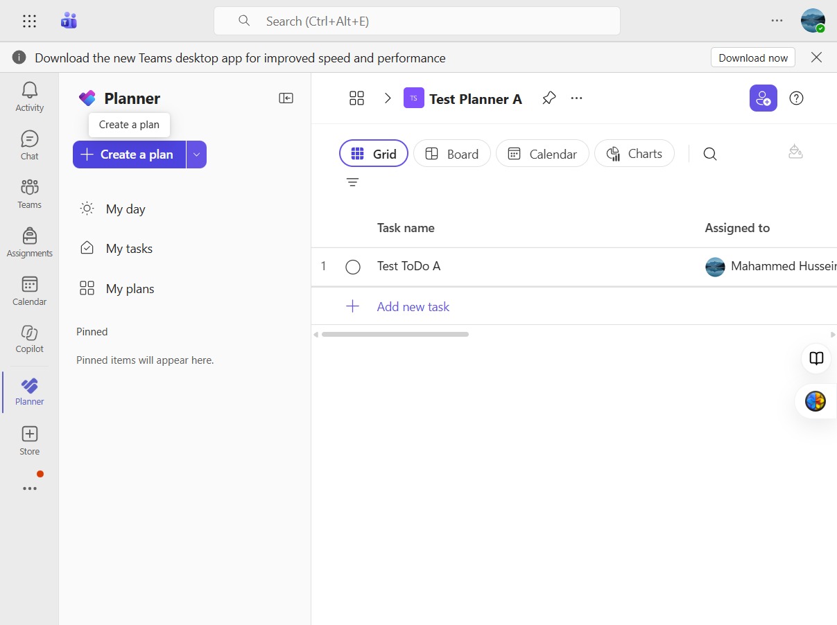Click the book icon on right edge
The width and height of the screenshot is (837, 625).
click(x=817, y=358)
